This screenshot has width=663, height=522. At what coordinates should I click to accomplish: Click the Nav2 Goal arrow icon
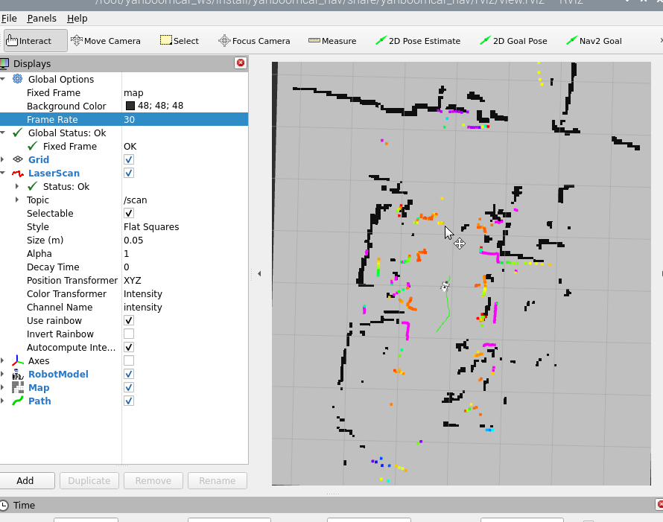coord(571,40)
